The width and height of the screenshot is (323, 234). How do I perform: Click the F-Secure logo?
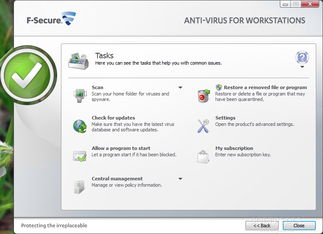(51, 19)
